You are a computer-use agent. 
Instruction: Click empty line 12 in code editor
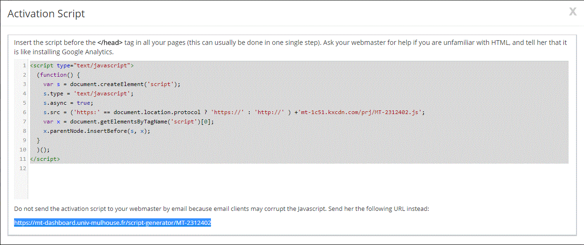[x=299, y=168]
